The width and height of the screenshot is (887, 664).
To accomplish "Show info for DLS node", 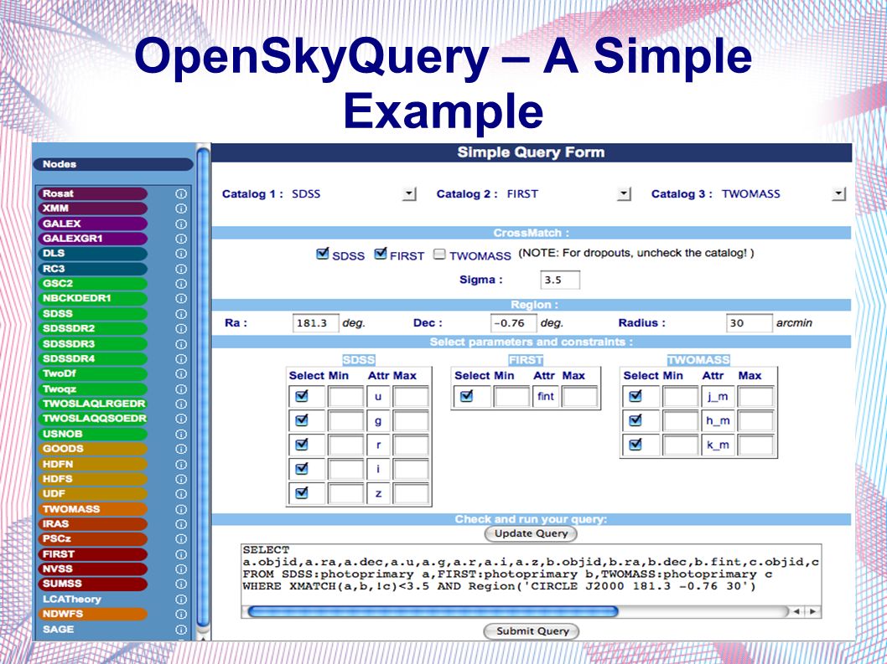I will [x=181, y=254].
